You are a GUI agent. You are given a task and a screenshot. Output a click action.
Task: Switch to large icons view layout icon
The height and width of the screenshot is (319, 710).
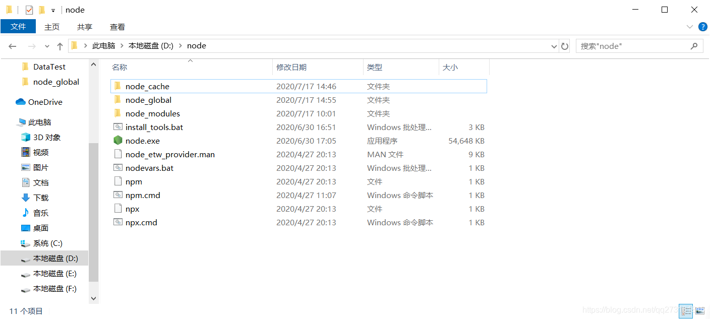pos(699,311)
